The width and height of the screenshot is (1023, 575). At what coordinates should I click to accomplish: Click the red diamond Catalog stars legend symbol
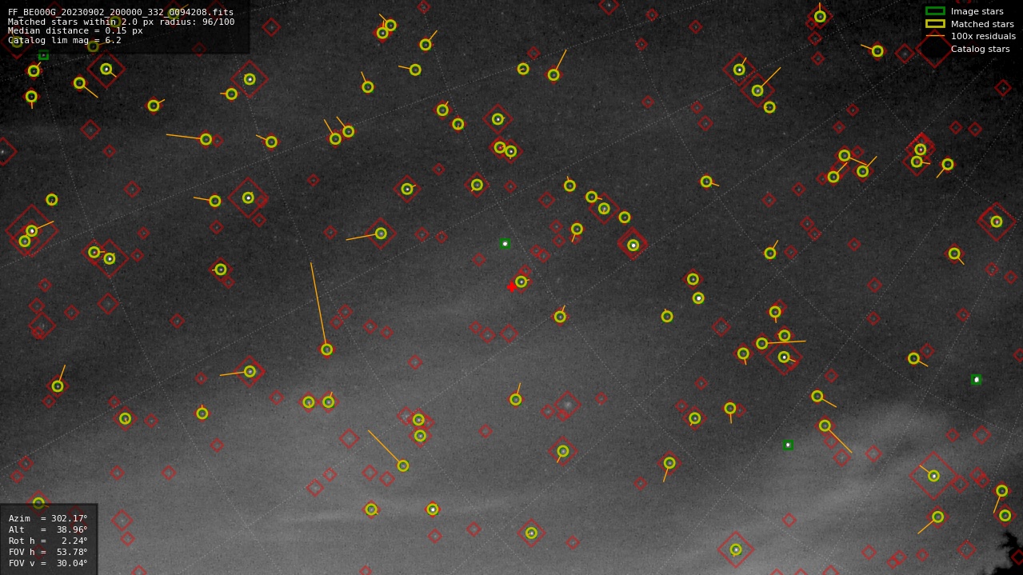[x=935, y=49]
